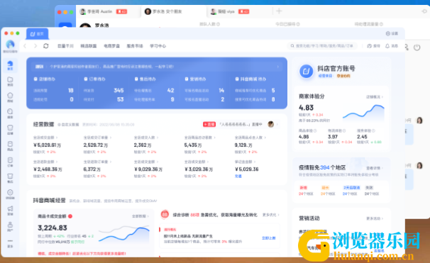Click the search field in the top bar

[322, 46]
